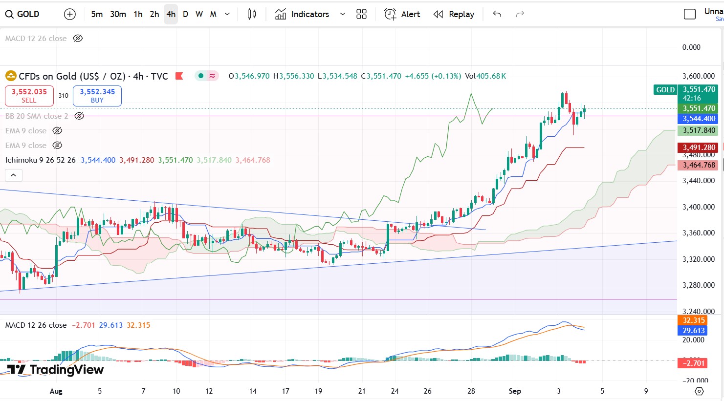Viewport: 724px width, 401px height.
Task: Toggle visibility of BB 20 SMA indicator
Action: 79,116
